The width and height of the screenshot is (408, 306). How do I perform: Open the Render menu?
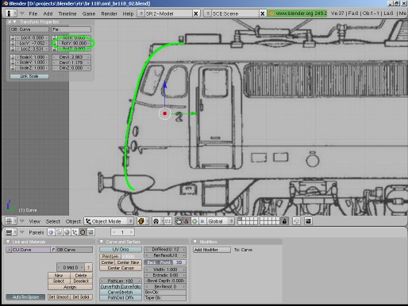(109, 13)
